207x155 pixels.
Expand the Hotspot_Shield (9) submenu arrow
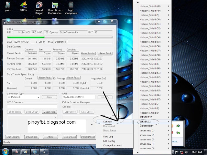(x=169, y=113)
